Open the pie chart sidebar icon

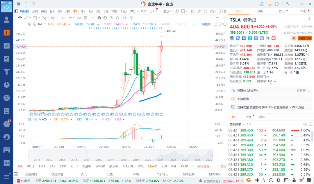click(7, 85)
